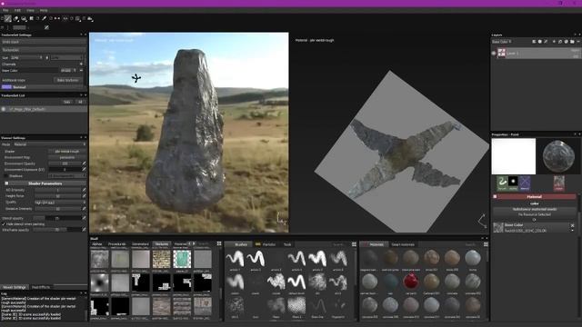Image resolution: width=582 pixels, height=327 pixels.
Task: Select the Paint brush tool in toolbar
Action: [8, 18]
